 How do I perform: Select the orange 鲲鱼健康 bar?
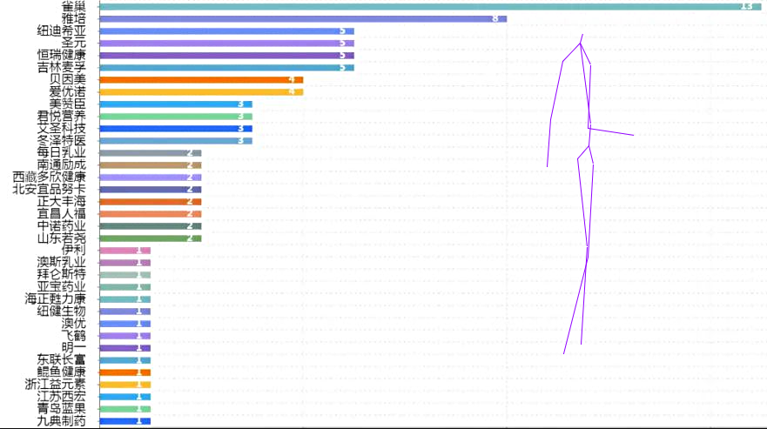coord(124,372)
